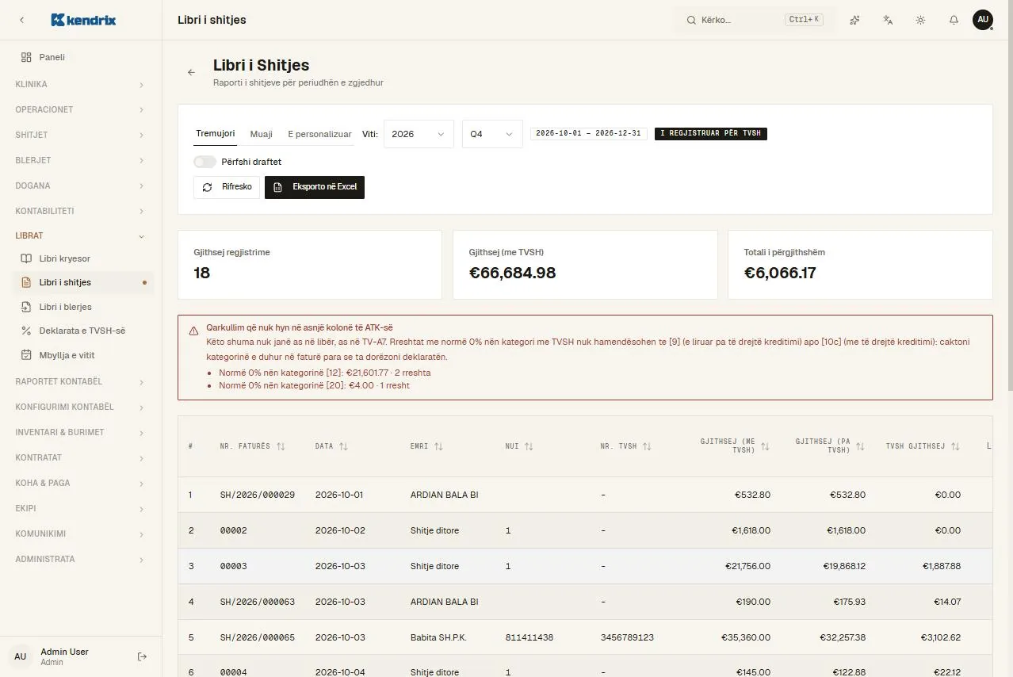Sort the Emri column

click(x=438, y=446)
